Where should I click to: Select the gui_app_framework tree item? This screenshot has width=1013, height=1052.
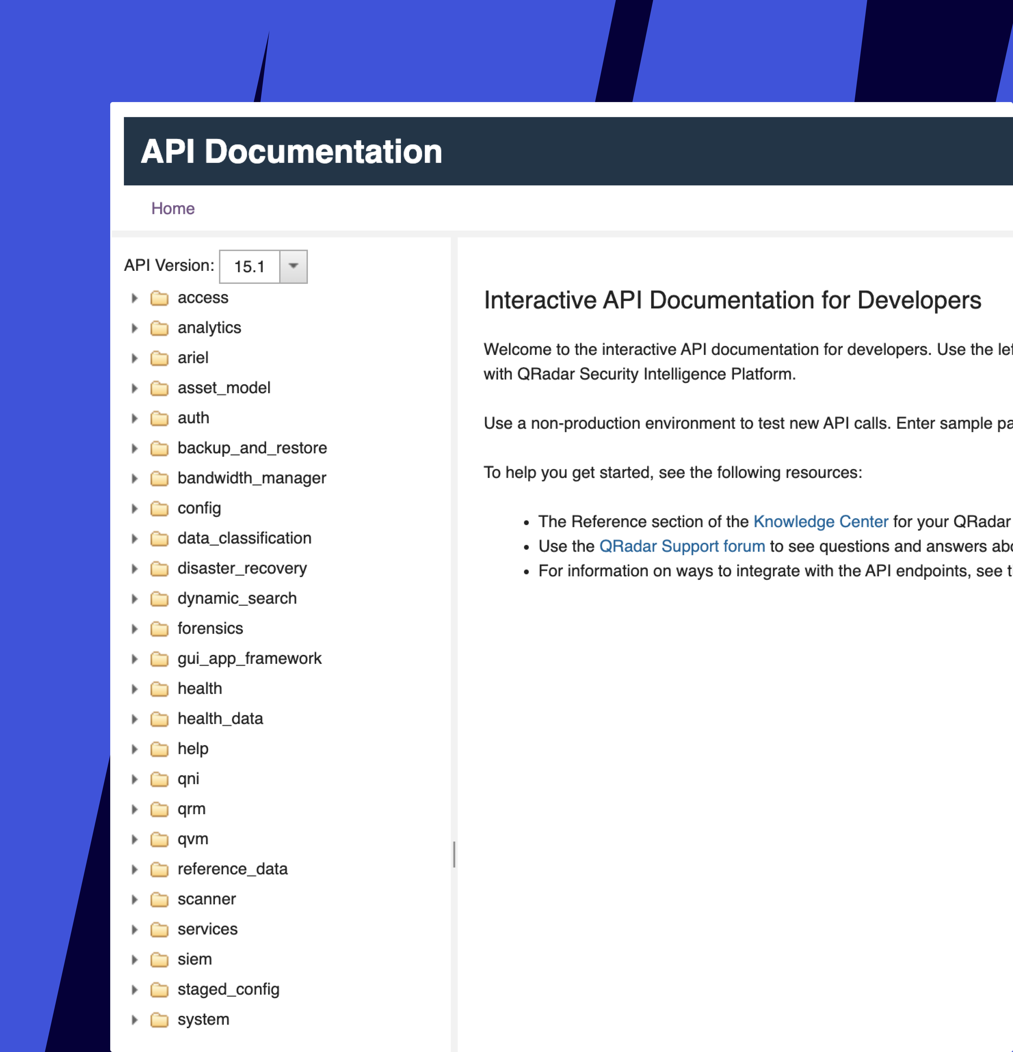pyautogui.click(x=249, y=658)
